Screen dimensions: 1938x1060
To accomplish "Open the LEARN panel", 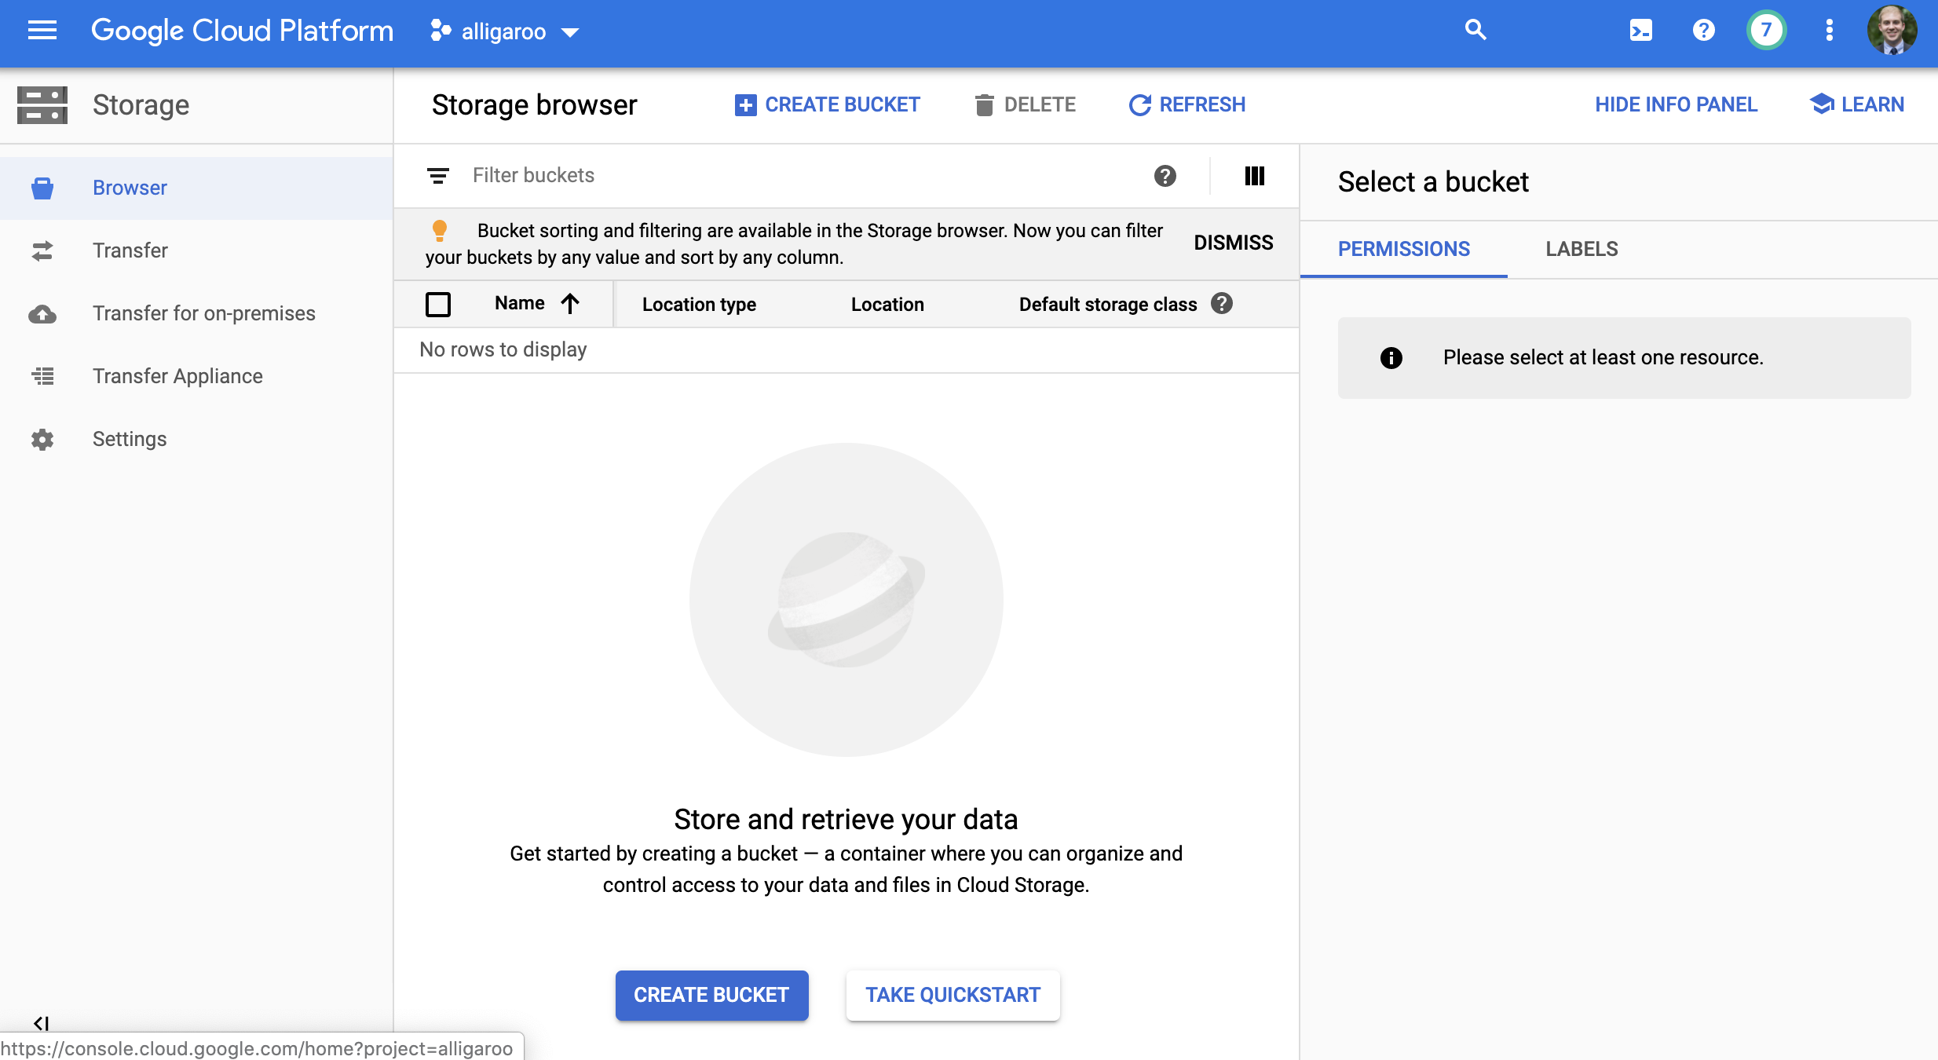I will tap(1857, 104).
